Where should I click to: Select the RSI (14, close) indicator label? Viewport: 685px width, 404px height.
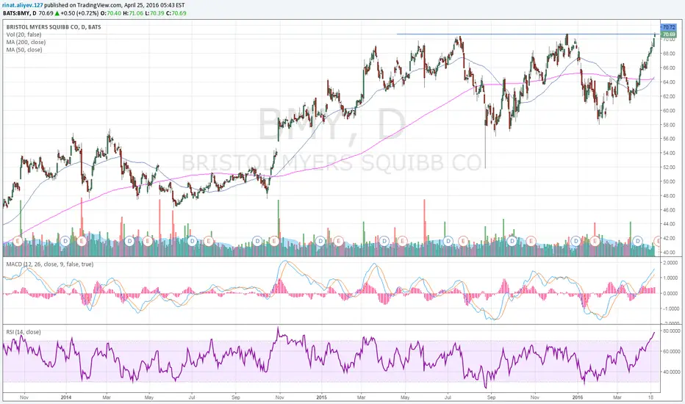point(24,332)
